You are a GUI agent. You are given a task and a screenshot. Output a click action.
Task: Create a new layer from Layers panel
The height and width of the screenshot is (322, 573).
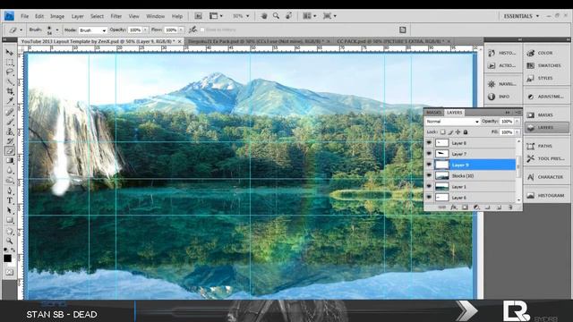499,207
